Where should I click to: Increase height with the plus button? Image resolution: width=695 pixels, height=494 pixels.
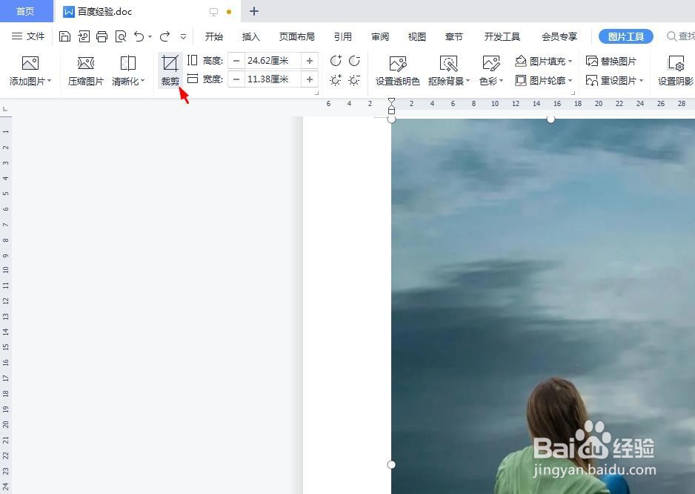[310, 60]
